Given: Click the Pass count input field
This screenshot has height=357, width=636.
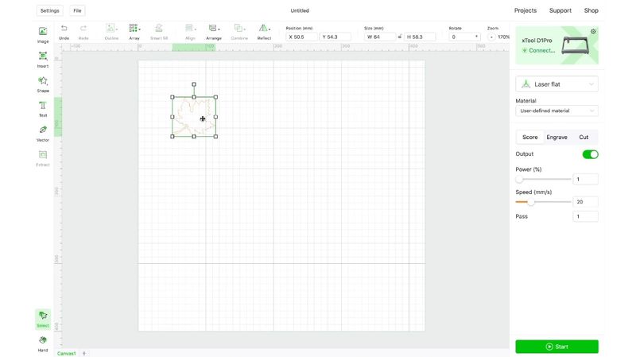Looking at the screenshot, I should [x=586, y=216].
